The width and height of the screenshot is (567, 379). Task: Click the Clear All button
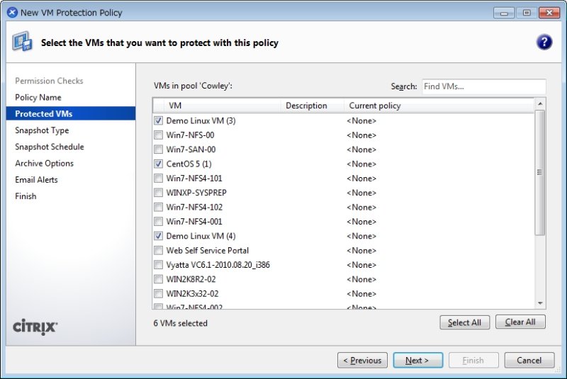(x=520, y=322)
